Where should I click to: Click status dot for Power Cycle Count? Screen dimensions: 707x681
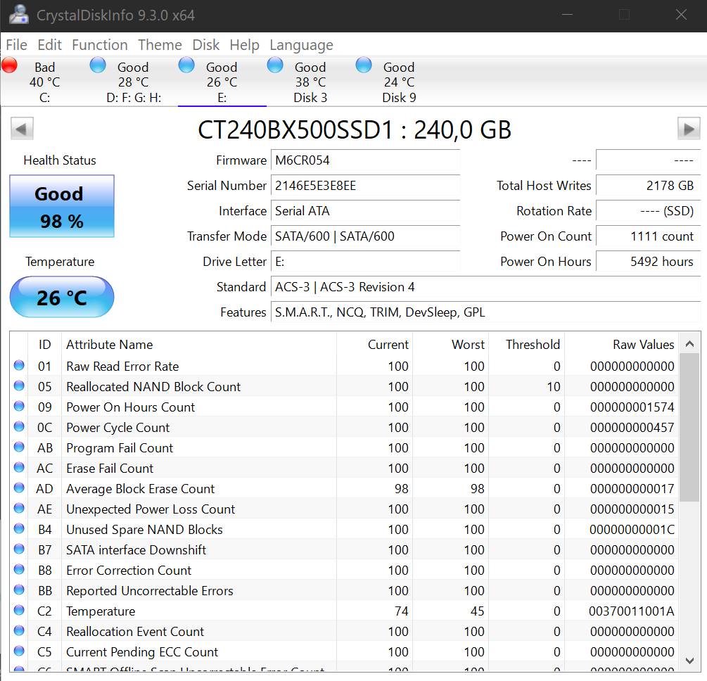pyautogui.click(x=19, y=426)
